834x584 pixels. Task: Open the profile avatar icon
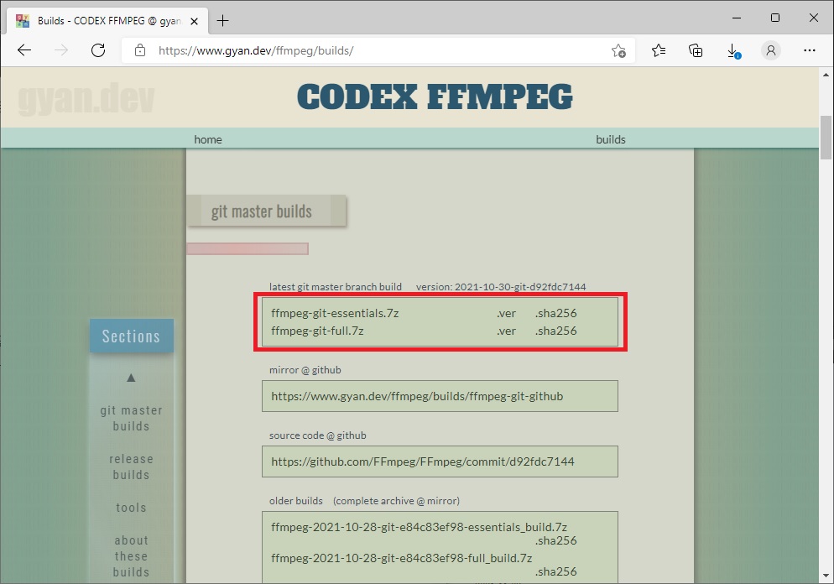click(x=771, y=50)
